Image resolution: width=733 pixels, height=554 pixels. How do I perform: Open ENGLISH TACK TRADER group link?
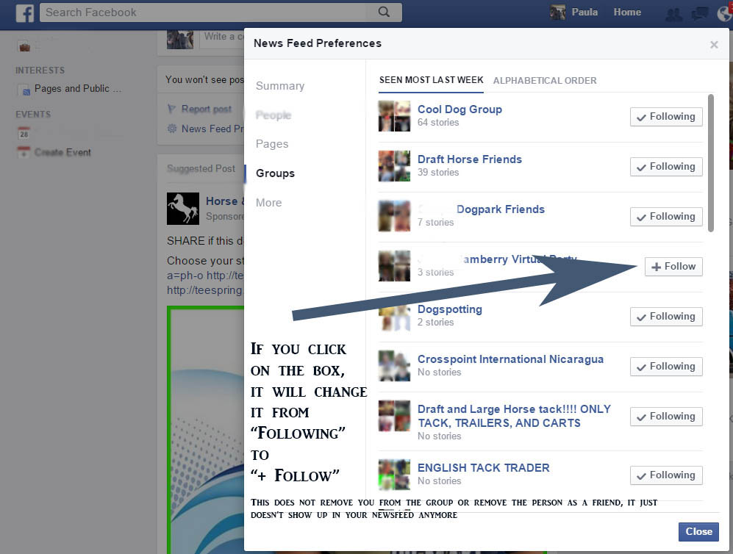483,468
